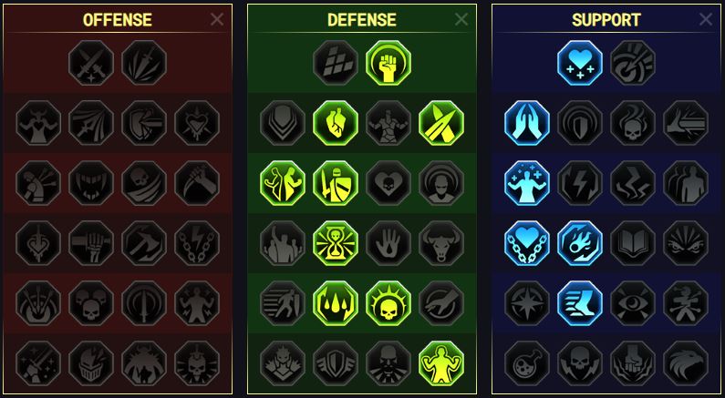The width and height of the screenshot is (725, 398).
Task: Select the potion flask Support mastery
Action: [527, 363]
